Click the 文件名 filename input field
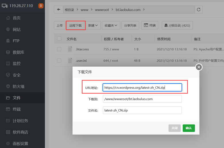Viewport: 224px width, 148px height. pos(142,110)
